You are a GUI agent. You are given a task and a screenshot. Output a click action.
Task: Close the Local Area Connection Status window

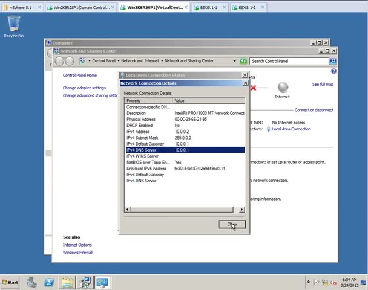[245, 75]
